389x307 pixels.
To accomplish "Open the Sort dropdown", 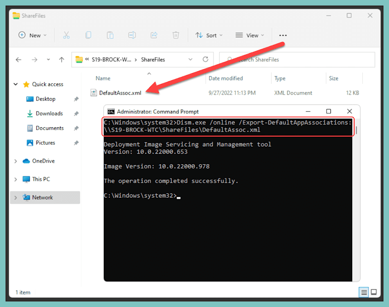I will pyautogui.click(x=209, y=35).
